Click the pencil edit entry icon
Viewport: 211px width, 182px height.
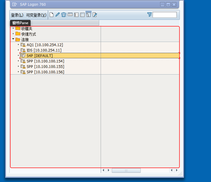[x=58, y=14]
